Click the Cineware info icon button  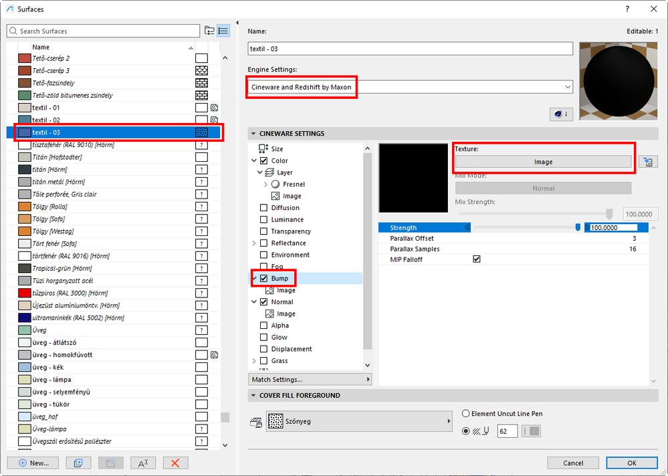[x=561, y=114]
